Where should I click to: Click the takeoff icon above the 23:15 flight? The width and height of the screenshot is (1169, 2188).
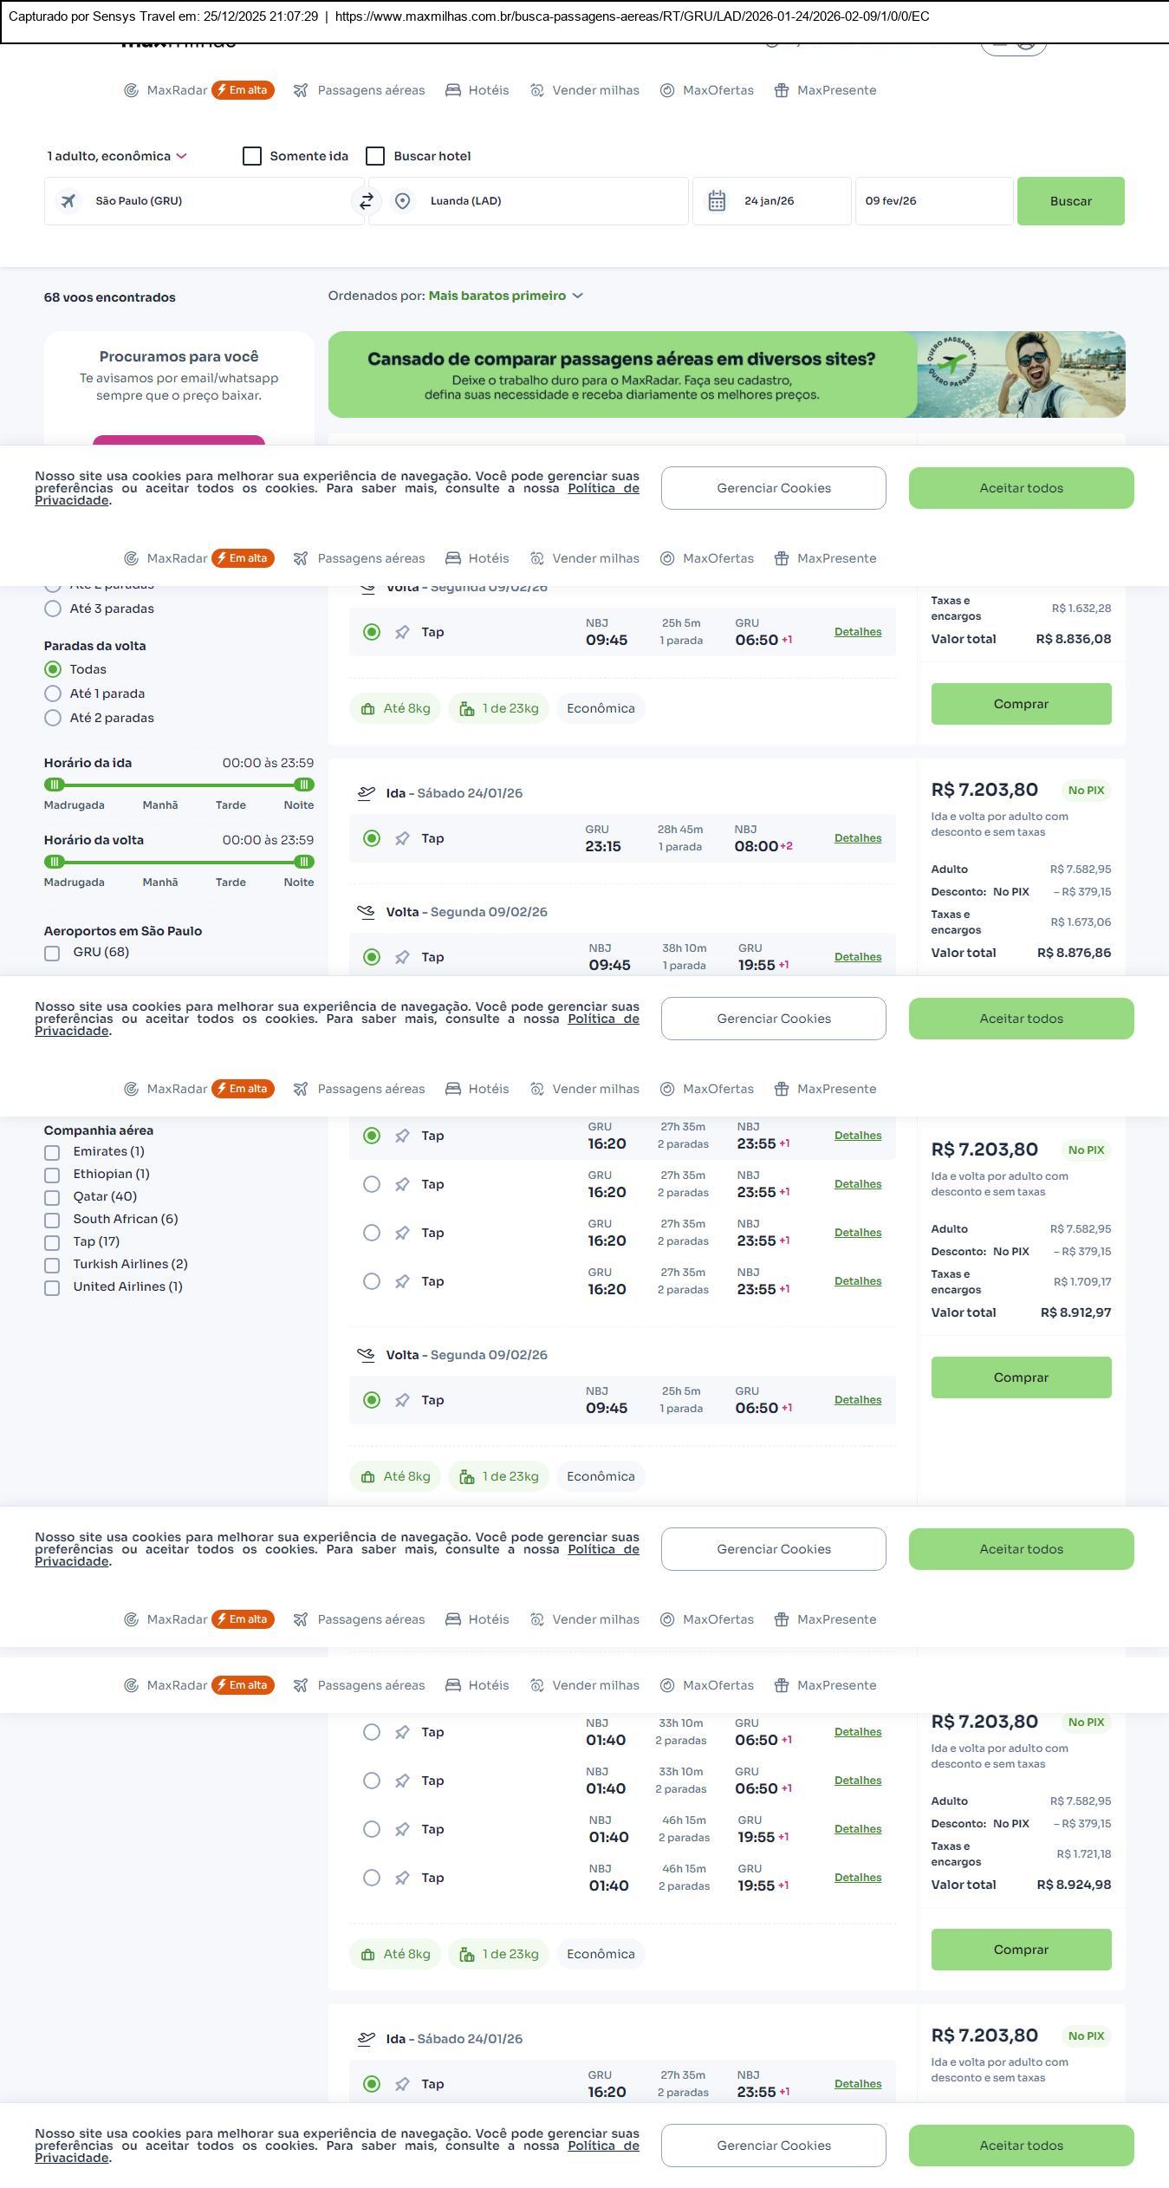tap(367, 793)
